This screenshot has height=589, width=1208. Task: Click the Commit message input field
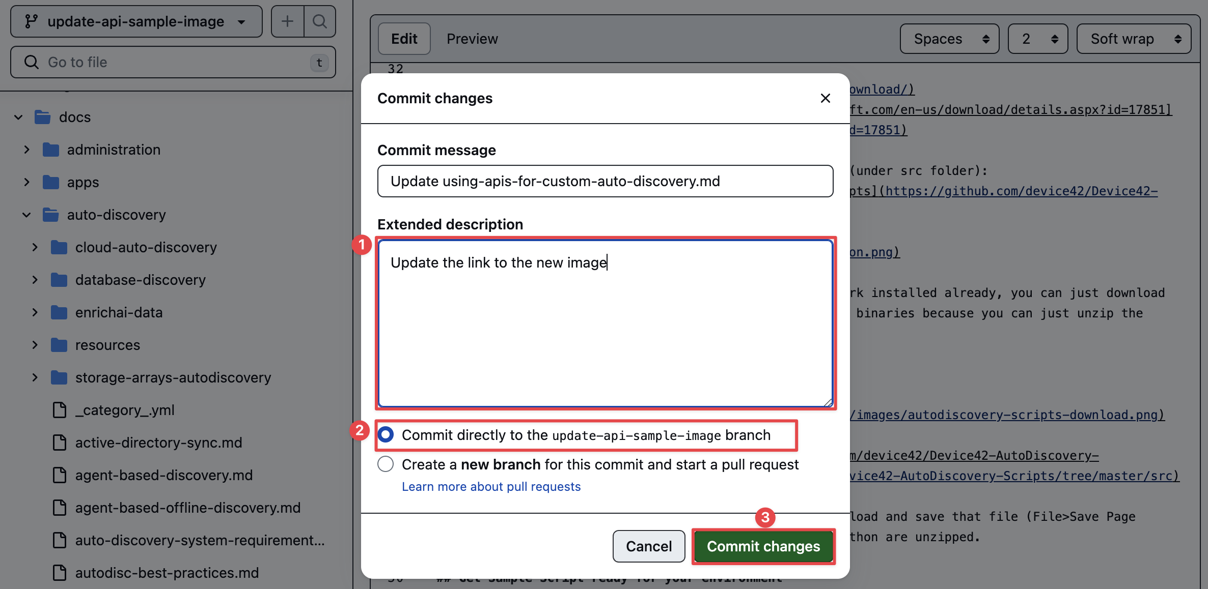tap(605, 181)
